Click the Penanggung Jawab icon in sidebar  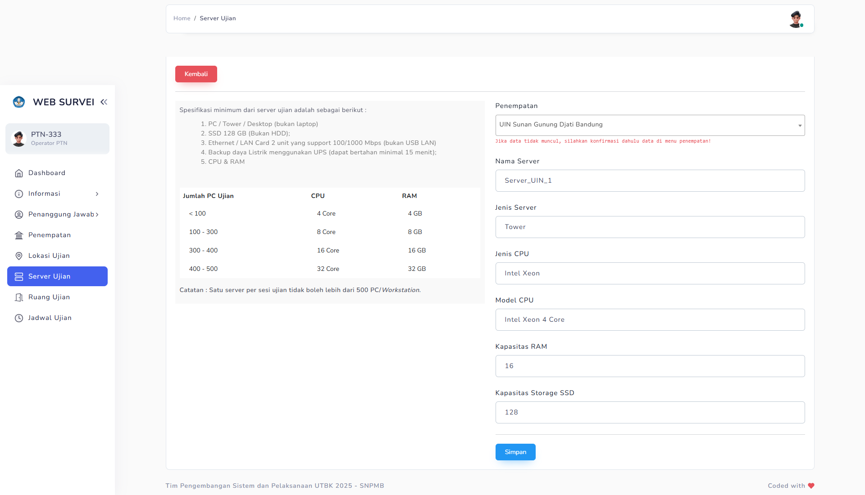click(19, 214)
